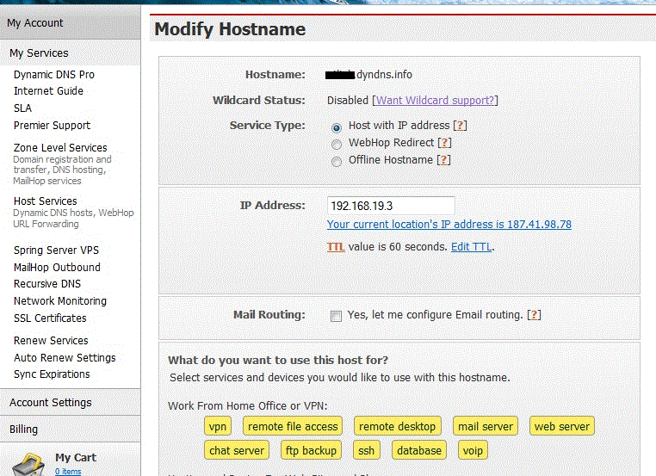Select the mail server tag
This screenshot has width=656, height=476.
tap(486, 427)
